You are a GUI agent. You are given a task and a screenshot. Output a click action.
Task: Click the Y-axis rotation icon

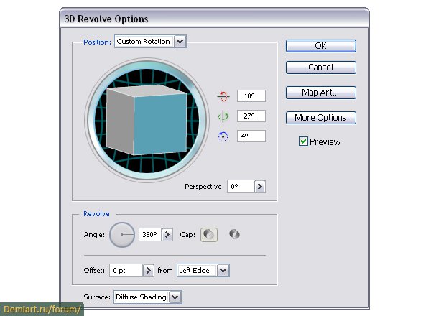223,116
